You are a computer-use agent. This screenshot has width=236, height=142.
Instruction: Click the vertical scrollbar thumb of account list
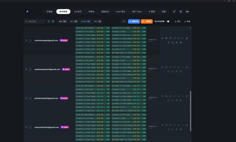(x=191, y=111)
